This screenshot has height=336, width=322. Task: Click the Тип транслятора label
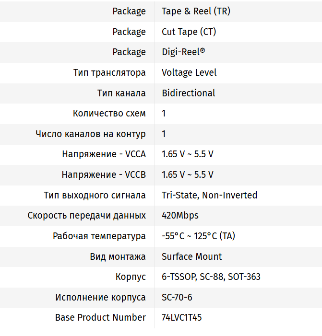(x=109, y=72)
